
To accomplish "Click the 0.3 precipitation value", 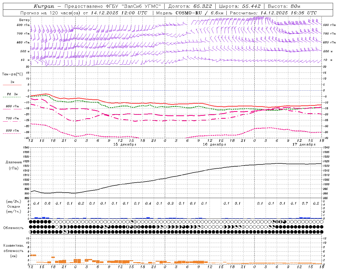I will pyautogui.click(x=171, y=204).
